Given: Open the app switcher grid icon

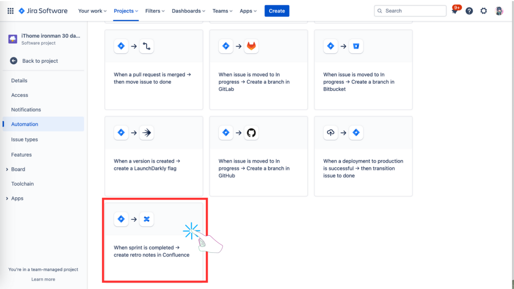Looking at the screenshot, I should click(x=11, y=11).
